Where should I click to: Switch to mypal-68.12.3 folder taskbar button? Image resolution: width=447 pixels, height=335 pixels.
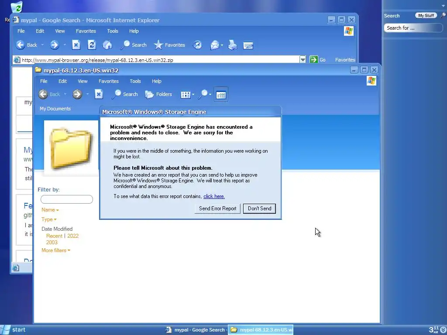(x=261, y=330)
